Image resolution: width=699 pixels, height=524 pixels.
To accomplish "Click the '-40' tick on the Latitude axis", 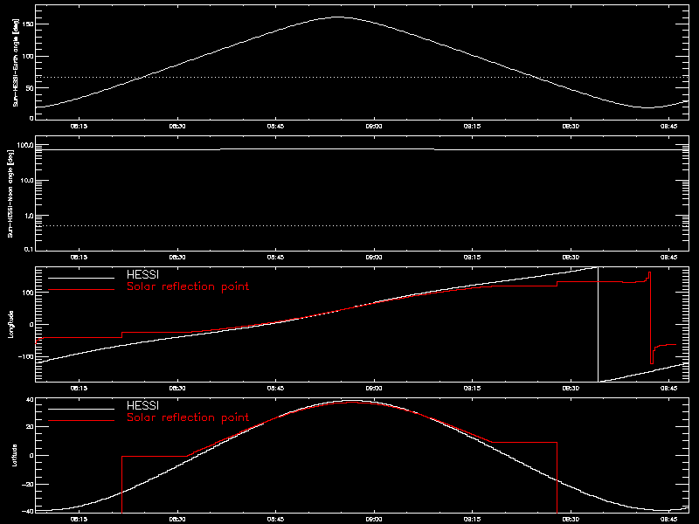I will (x=28, y=511).
